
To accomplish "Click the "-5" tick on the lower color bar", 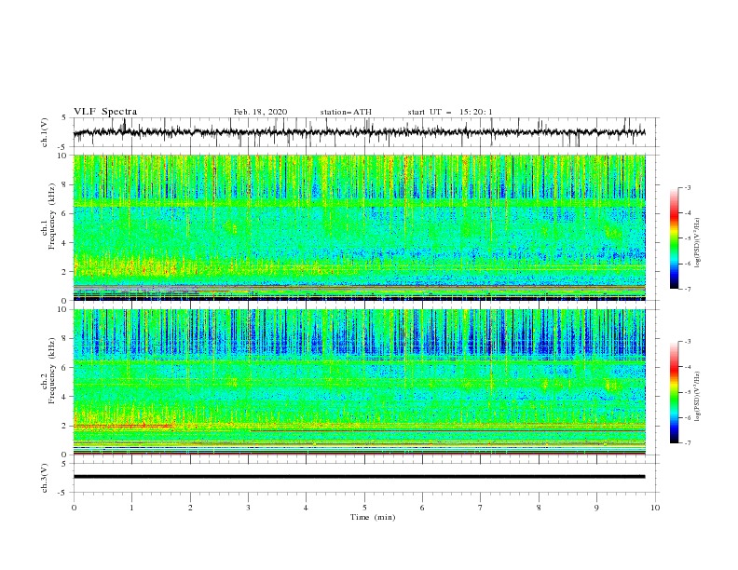I will tap(688, 392).
